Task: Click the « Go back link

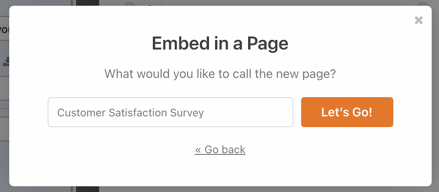Action: click(220, 150)
